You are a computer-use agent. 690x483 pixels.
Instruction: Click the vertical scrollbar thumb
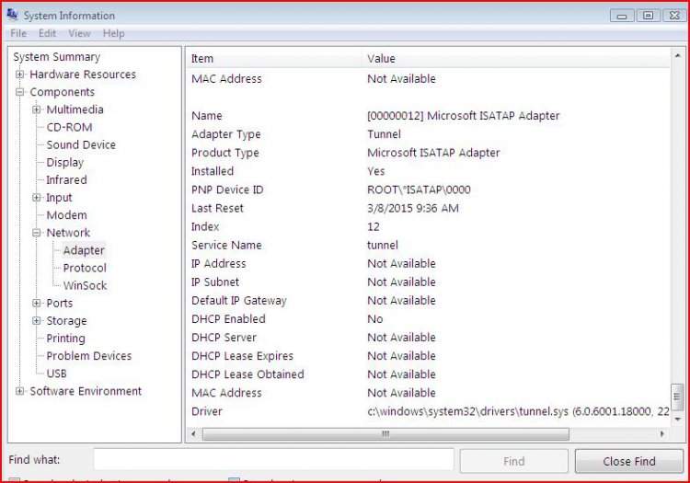678,397
